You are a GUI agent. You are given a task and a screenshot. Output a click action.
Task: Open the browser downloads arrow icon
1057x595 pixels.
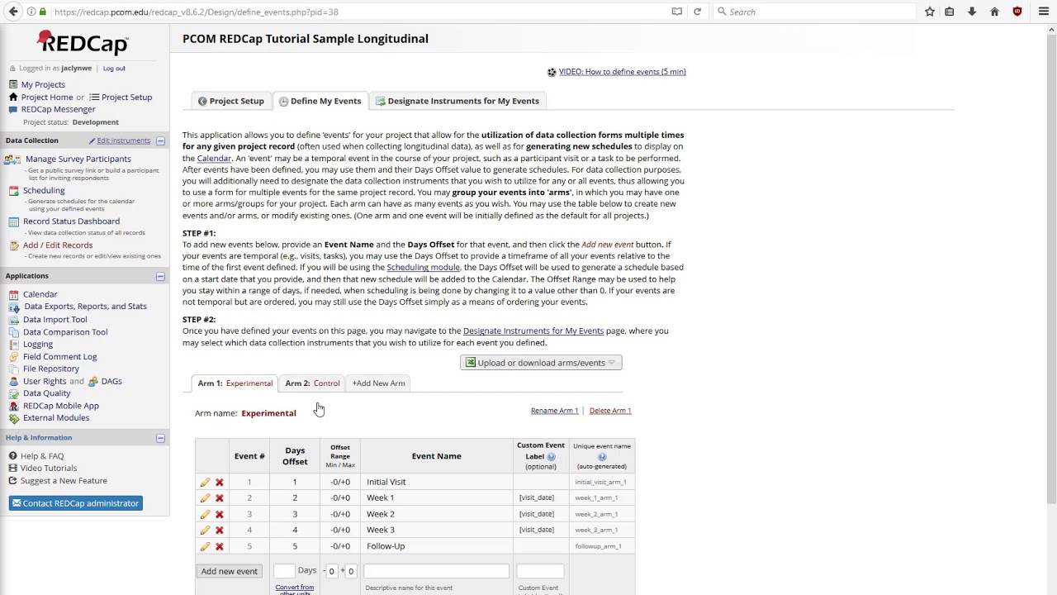pyautogui.click(x=972, y=12)
